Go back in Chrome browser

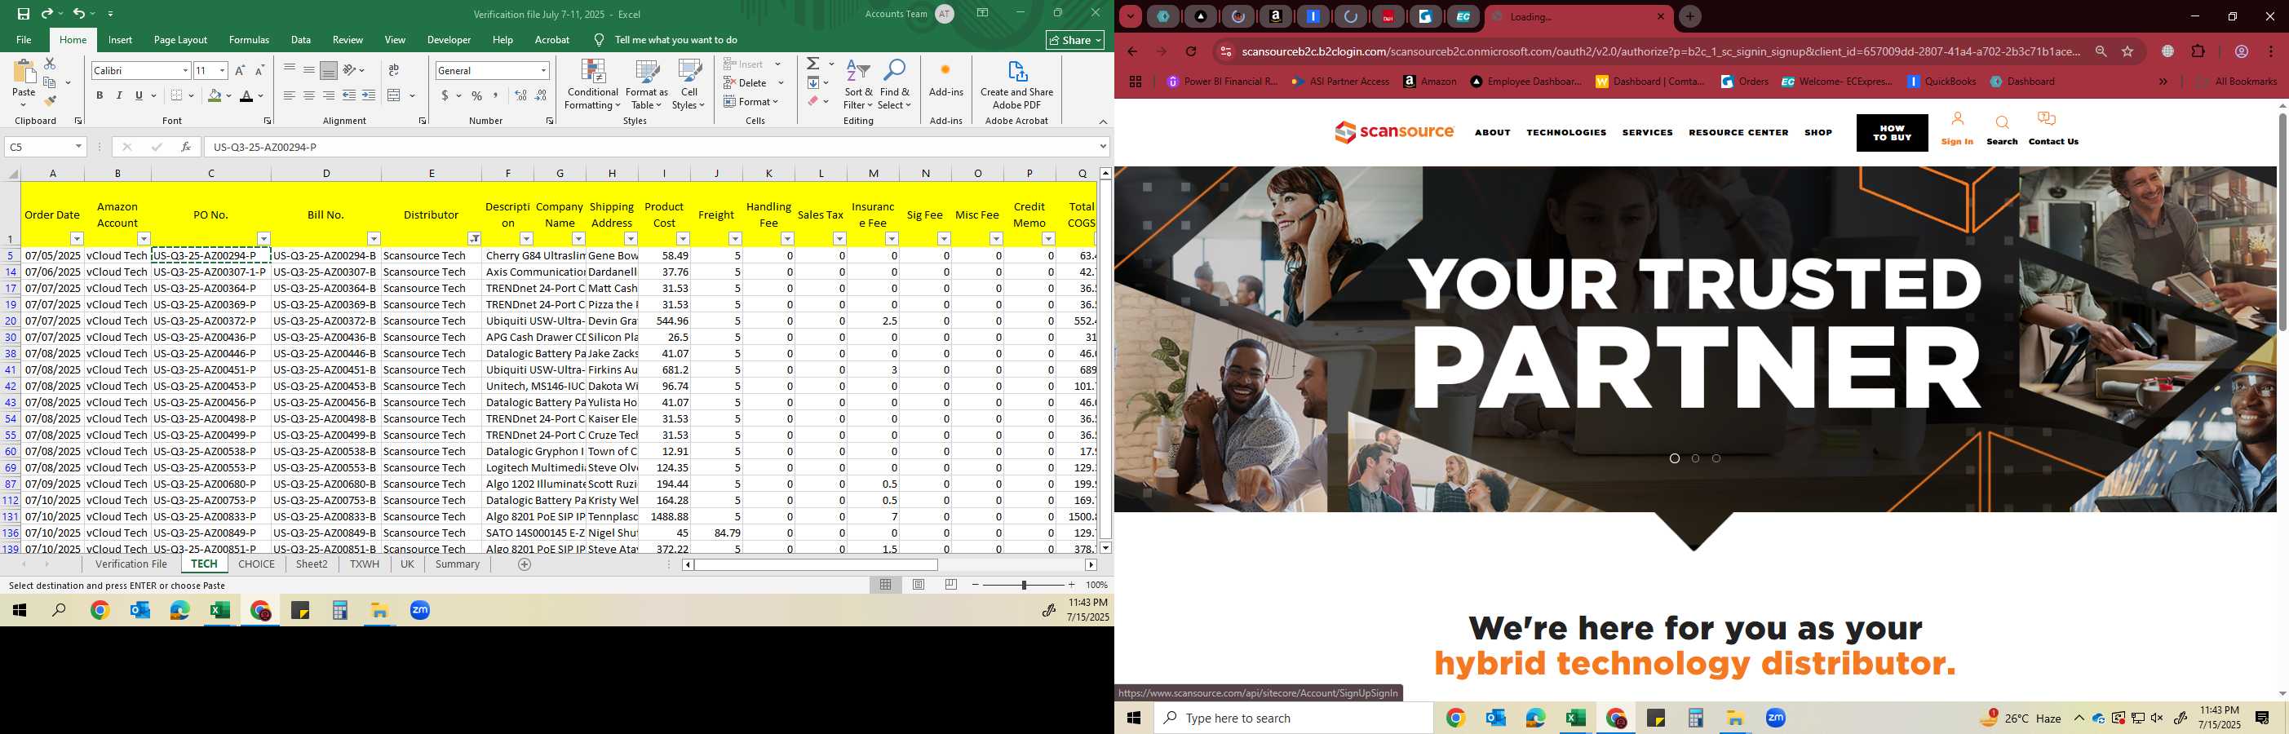click(x=1132, y=51)
